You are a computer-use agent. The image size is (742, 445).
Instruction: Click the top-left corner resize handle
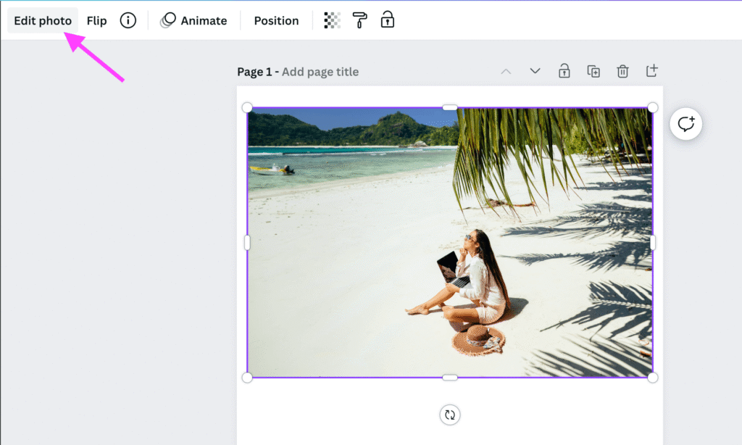tap(247, 107)
